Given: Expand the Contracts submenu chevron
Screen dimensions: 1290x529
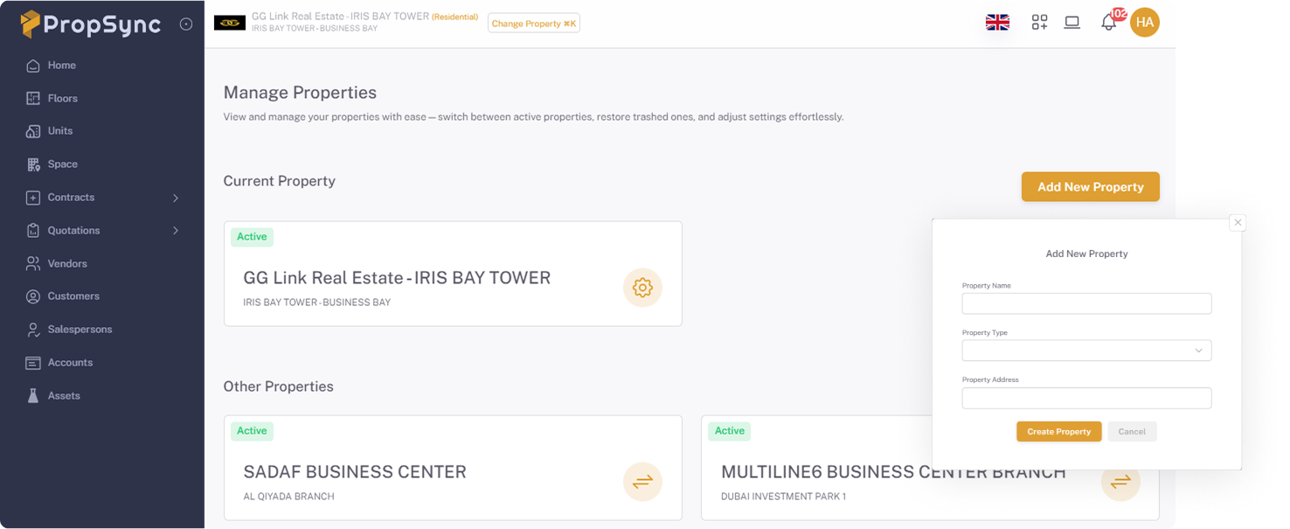Looking at the screenshot, I should point(176,198).
